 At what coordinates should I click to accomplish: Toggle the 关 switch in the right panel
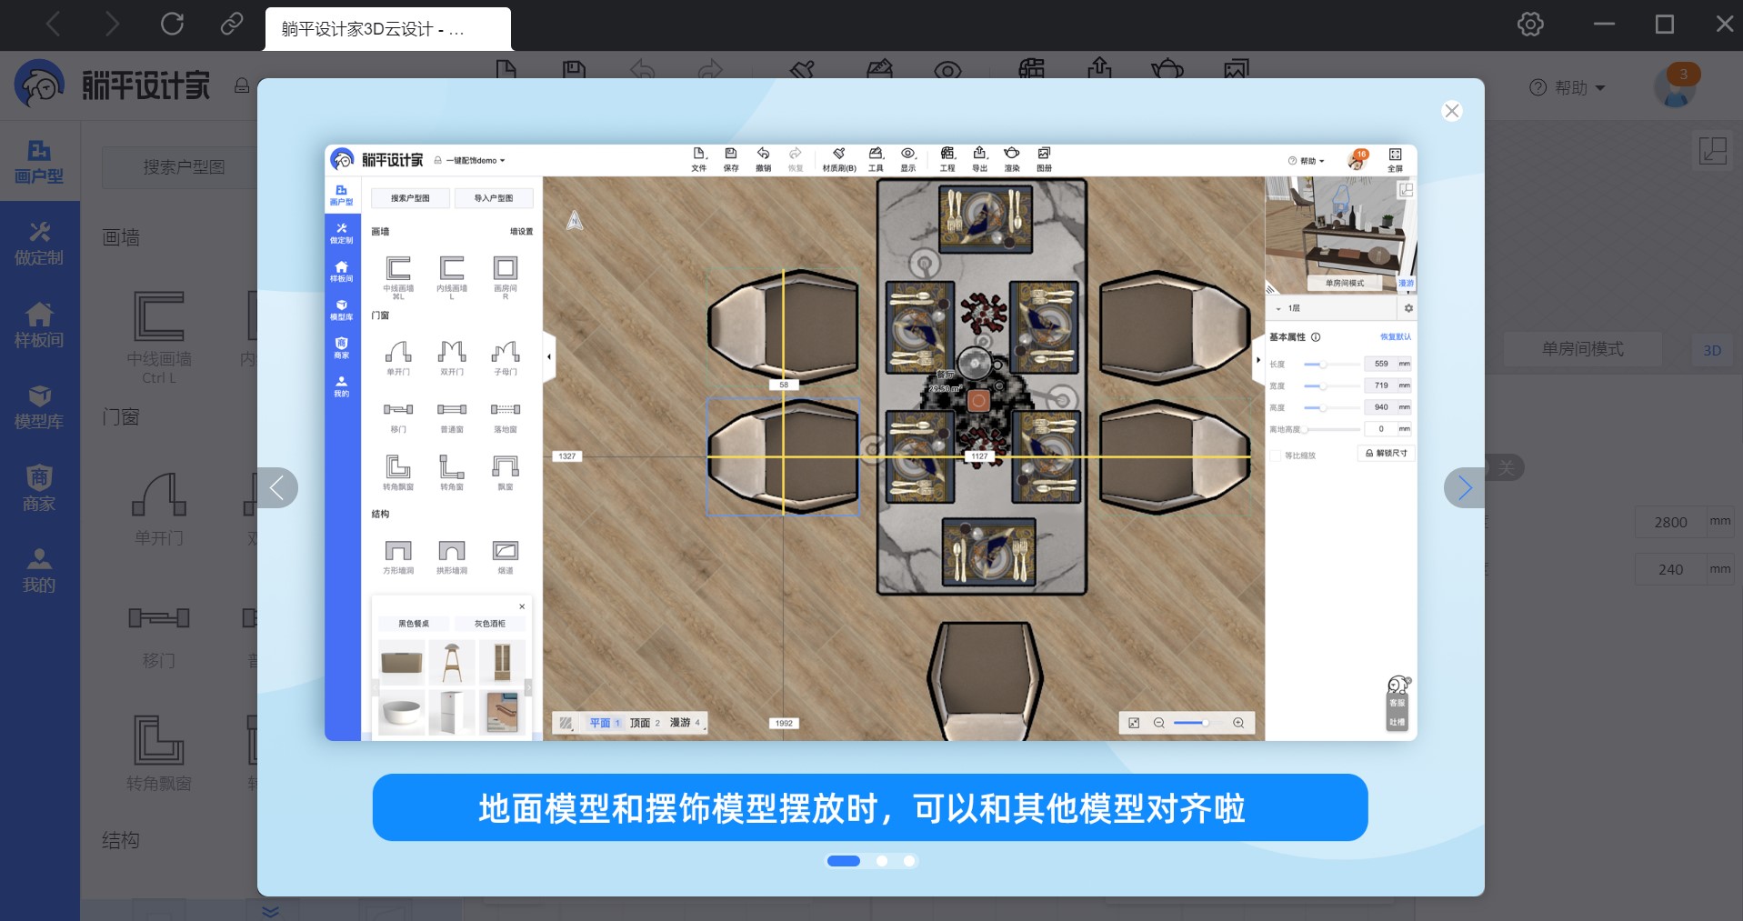(1506, 467)
